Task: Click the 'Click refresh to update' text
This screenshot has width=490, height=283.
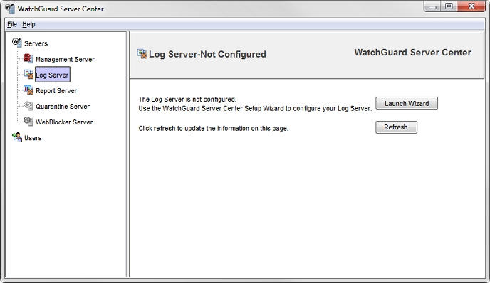Action: pos(214,128)
